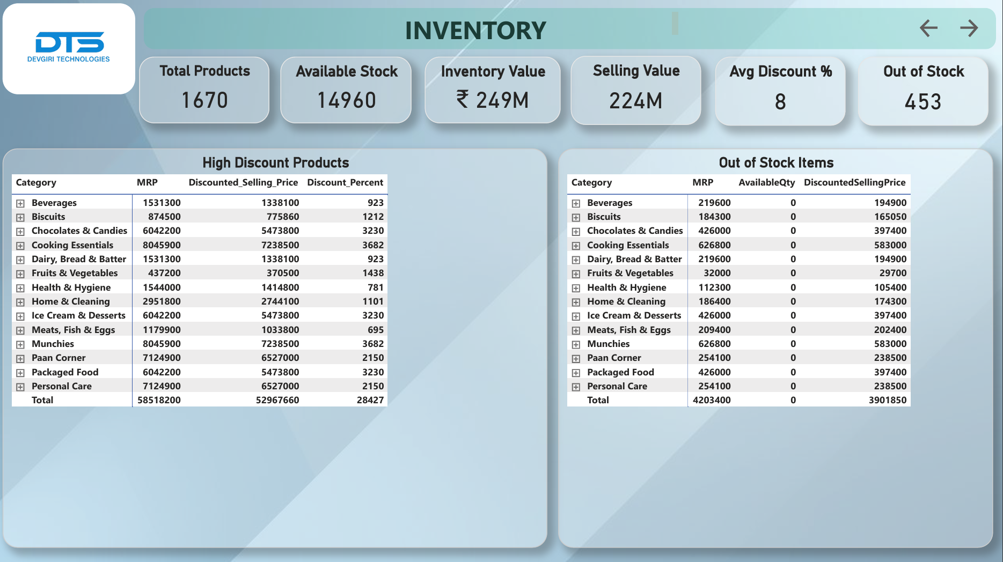Sort by Discount_Percent column header
The width and height of the screenshot is (1003, 562).
[345, 182]
